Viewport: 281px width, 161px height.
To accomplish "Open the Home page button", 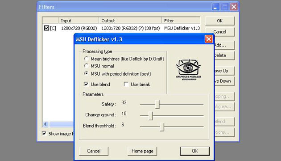I will 142,151.
